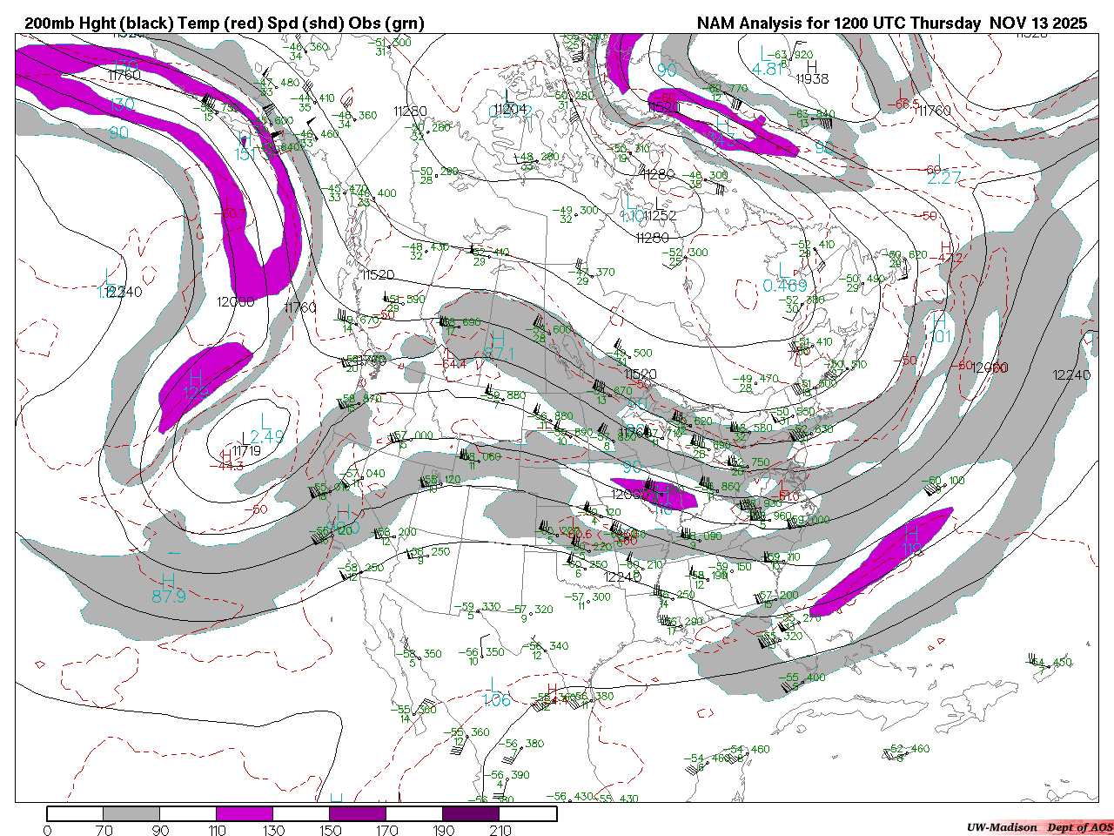Click the cyan 'L' above 1.06

click(x=494, y=684)
